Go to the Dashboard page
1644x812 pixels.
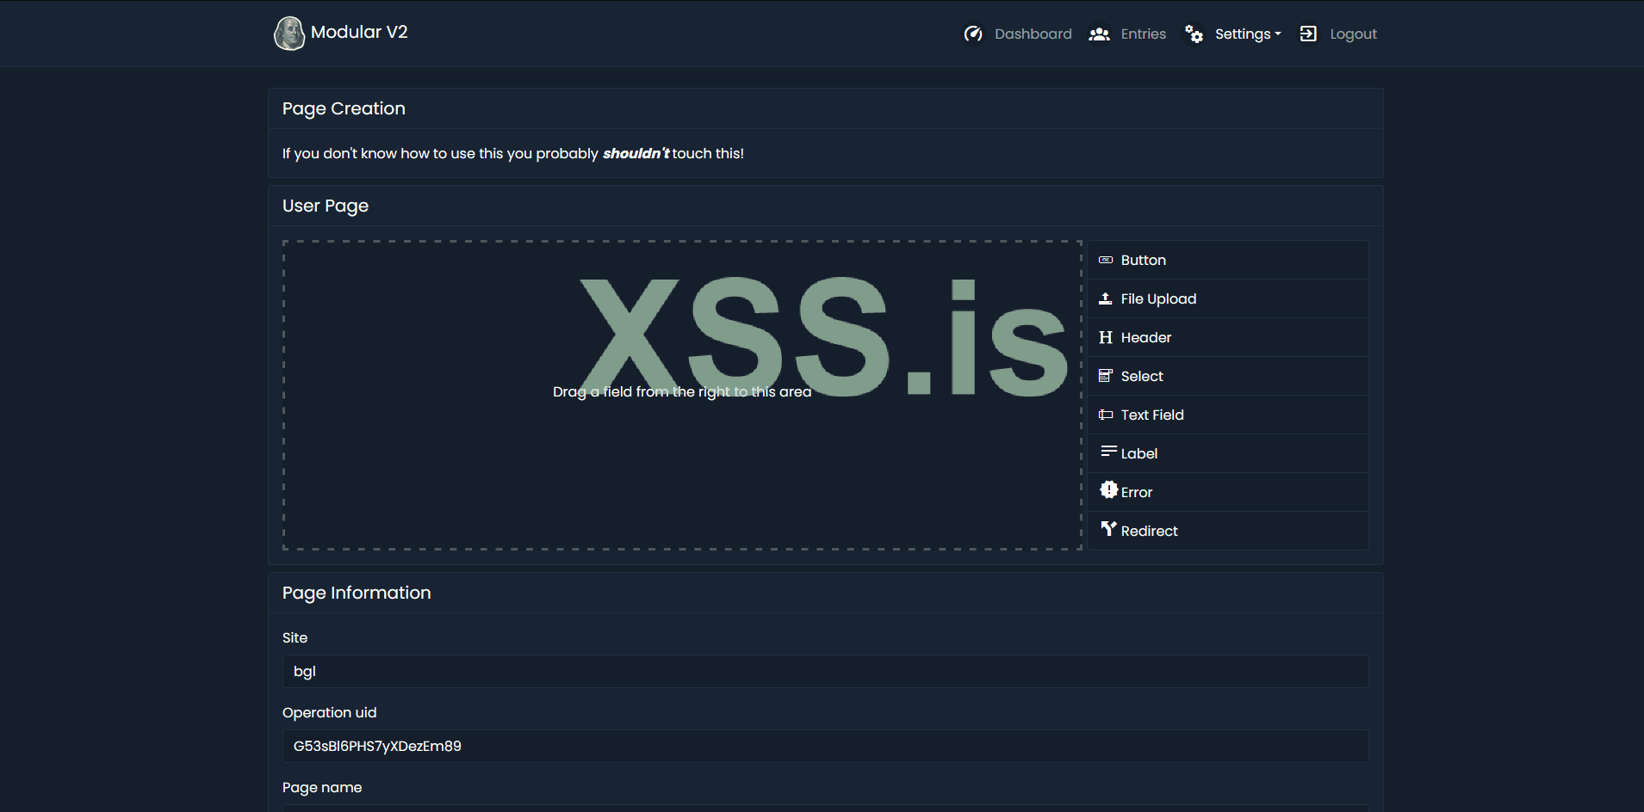tap(1033, 34)
